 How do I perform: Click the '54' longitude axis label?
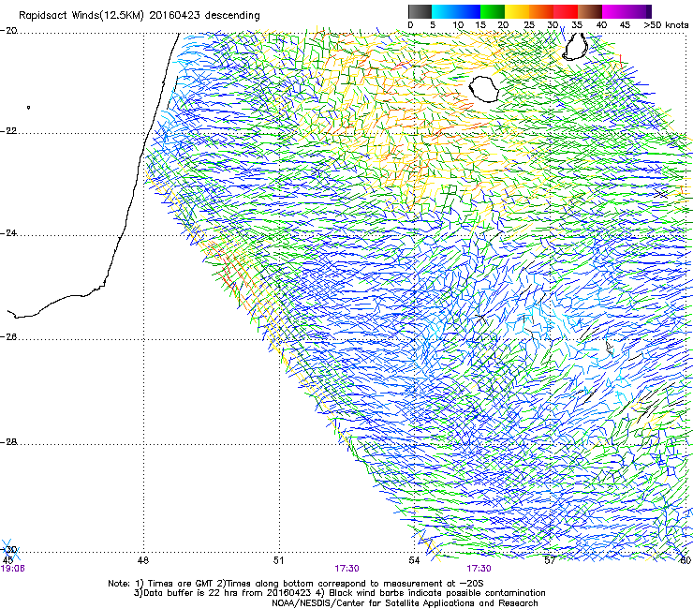coord(414,560)
